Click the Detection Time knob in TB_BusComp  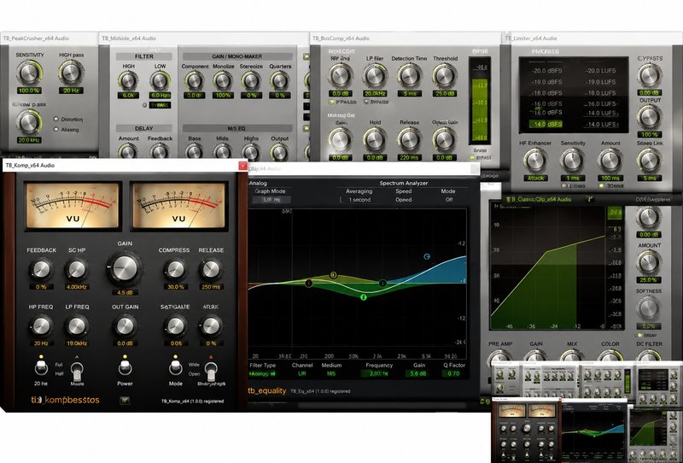(x=409, y=76)
